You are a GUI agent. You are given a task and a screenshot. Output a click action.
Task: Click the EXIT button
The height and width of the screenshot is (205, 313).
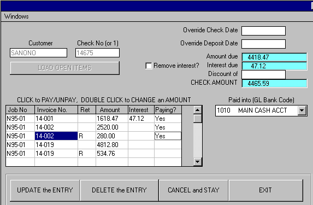coord(265,190)
